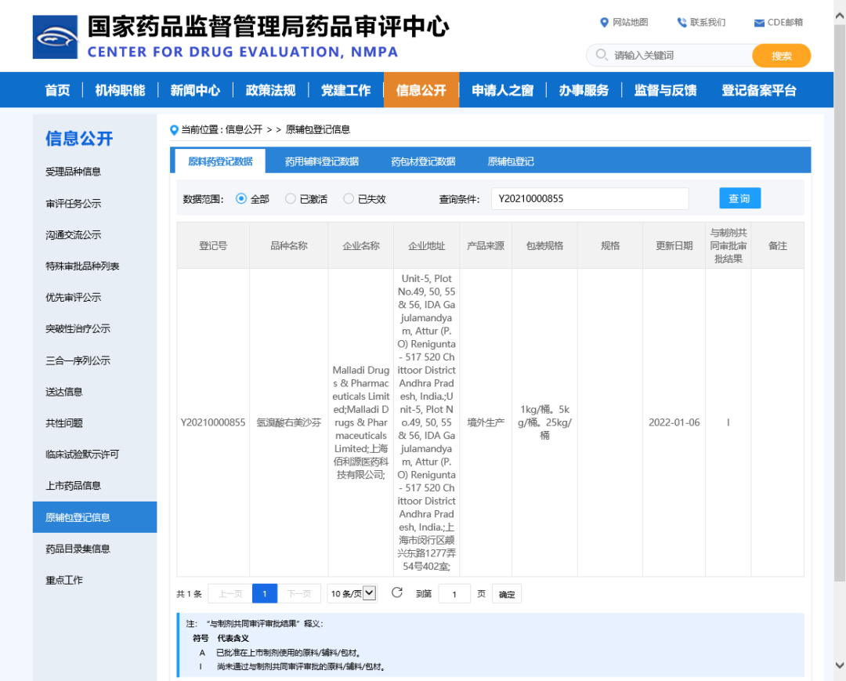Click the contact us phone icon
Screen dimensions: 846x681
(x=681, y=23)
